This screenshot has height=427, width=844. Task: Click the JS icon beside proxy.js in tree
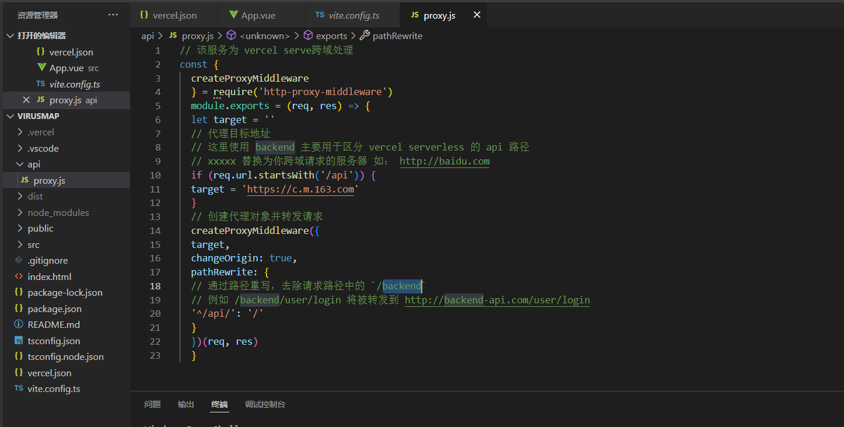(24, 180)
